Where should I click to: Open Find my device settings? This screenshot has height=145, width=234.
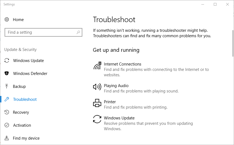point(26,138)
